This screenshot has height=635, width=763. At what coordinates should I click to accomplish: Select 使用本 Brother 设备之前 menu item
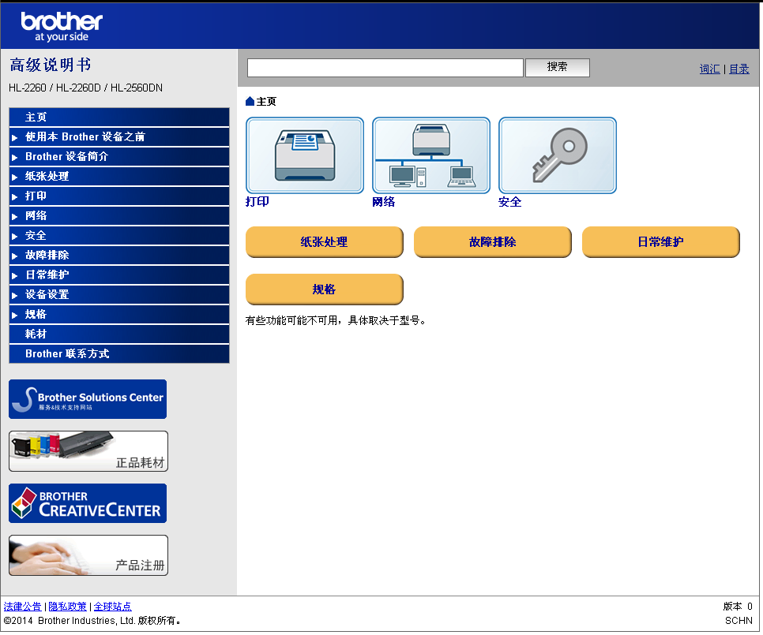(119, 137)
